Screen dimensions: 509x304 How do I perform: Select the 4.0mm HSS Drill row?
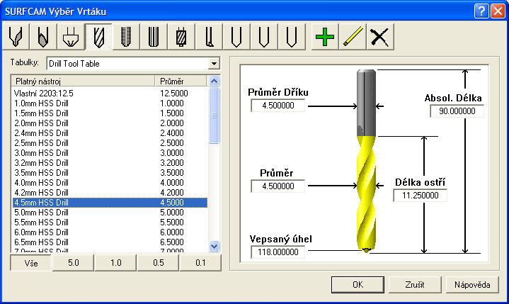click(x=110, y=183)
